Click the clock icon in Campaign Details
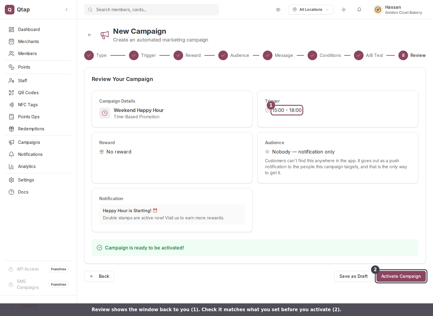This screenshot has width=433, height=316. pyautogui.click(x=105, y=113)
